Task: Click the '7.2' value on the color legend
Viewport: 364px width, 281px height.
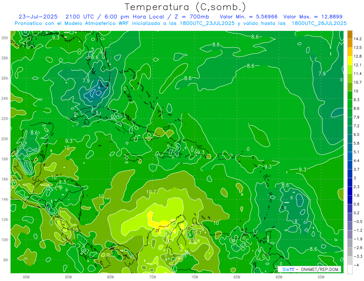Action: (x=357, y=126)
